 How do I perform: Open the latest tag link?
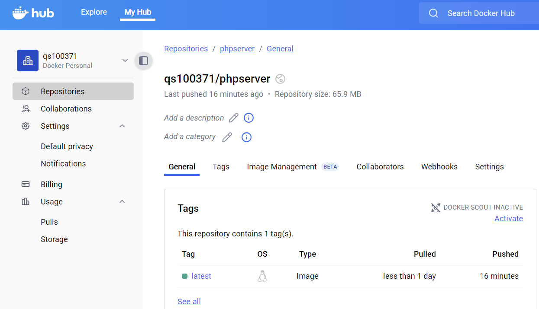coord(201,276)
